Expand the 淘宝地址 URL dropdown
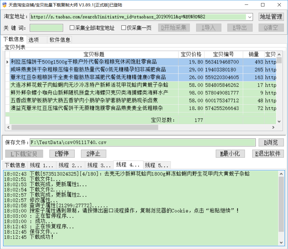288x249 pixels. (x=250, y=17)
